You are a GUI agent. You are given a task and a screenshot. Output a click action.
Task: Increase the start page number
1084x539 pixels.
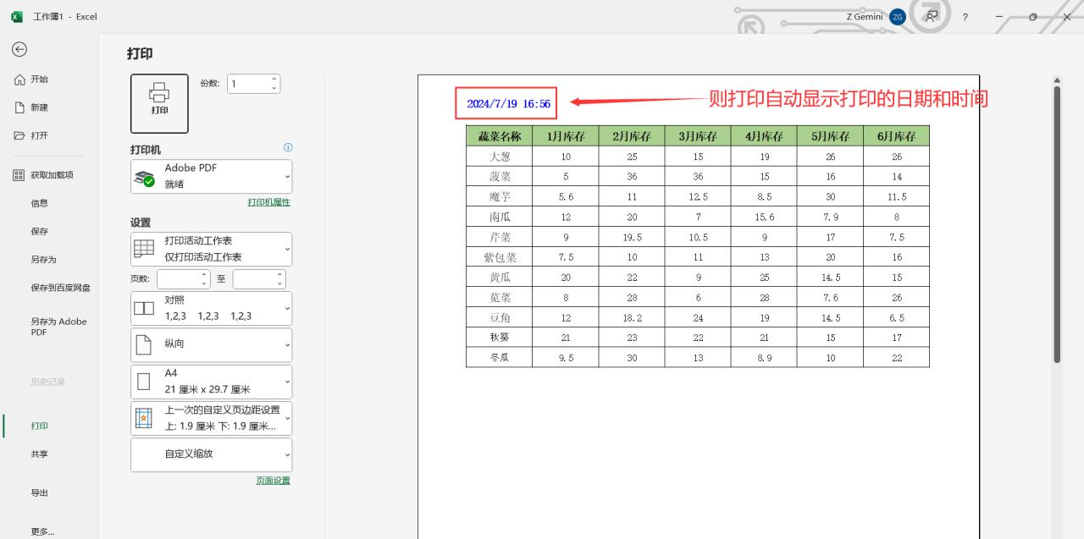[204, 274]
